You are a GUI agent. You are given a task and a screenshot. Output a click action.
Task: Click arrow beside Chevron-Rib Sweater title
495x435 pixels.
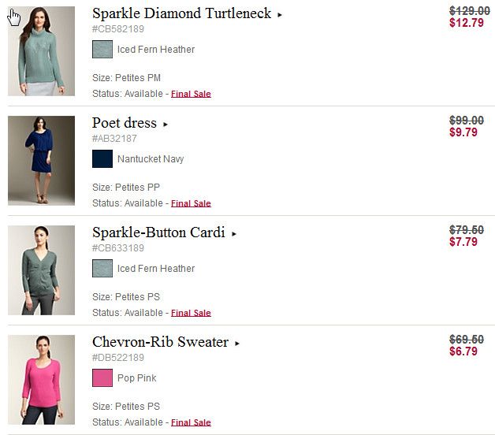[x=237, y=344]
